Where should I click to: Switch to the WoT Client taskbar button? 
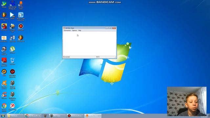[57, 116]
